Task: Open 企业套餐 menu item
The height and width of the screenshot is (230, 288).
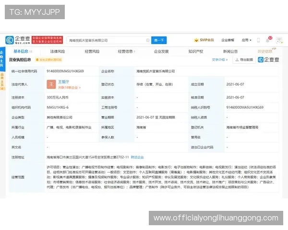Action: pyautogui.click(x=228, y=40)
